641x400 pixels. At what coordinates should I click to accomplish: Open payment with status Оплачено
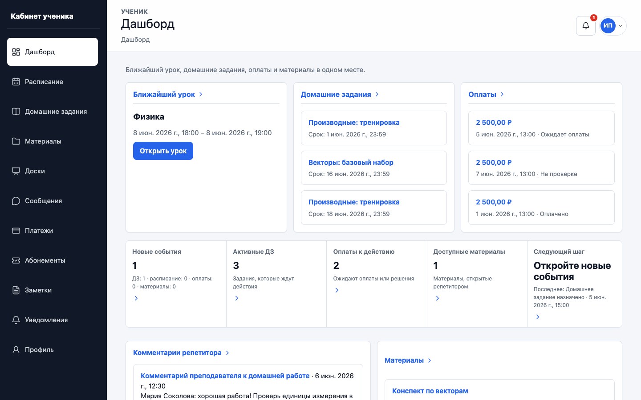541,208
